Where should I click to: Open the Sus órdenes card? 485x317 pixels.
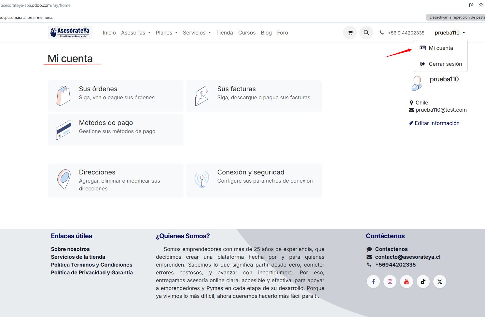tap(116, 96)
